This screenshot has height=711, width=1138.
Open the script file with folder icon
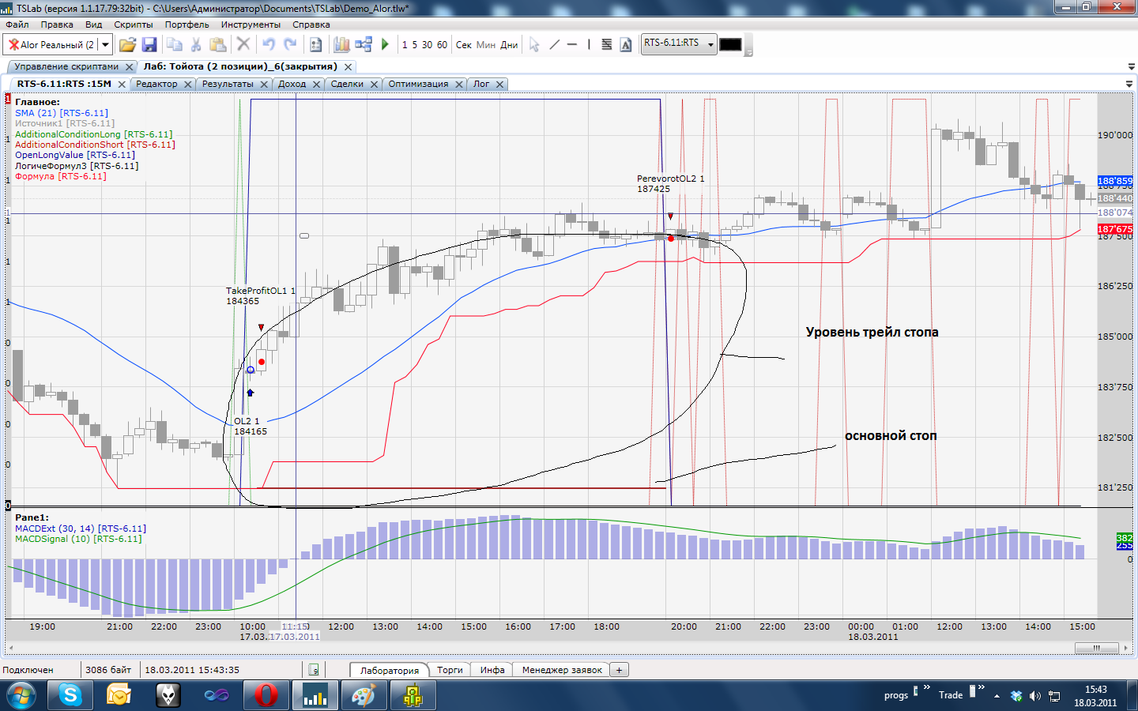pyautogui.click(x=127, y=44)
